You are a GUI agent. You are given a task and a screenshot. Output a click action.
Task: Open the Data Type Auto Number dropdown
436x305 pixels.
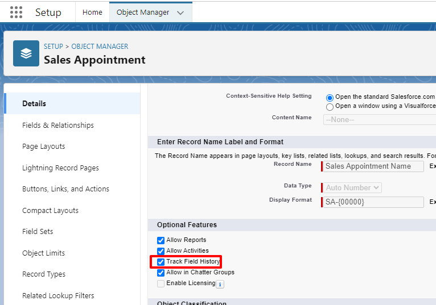tap(352, 187)
